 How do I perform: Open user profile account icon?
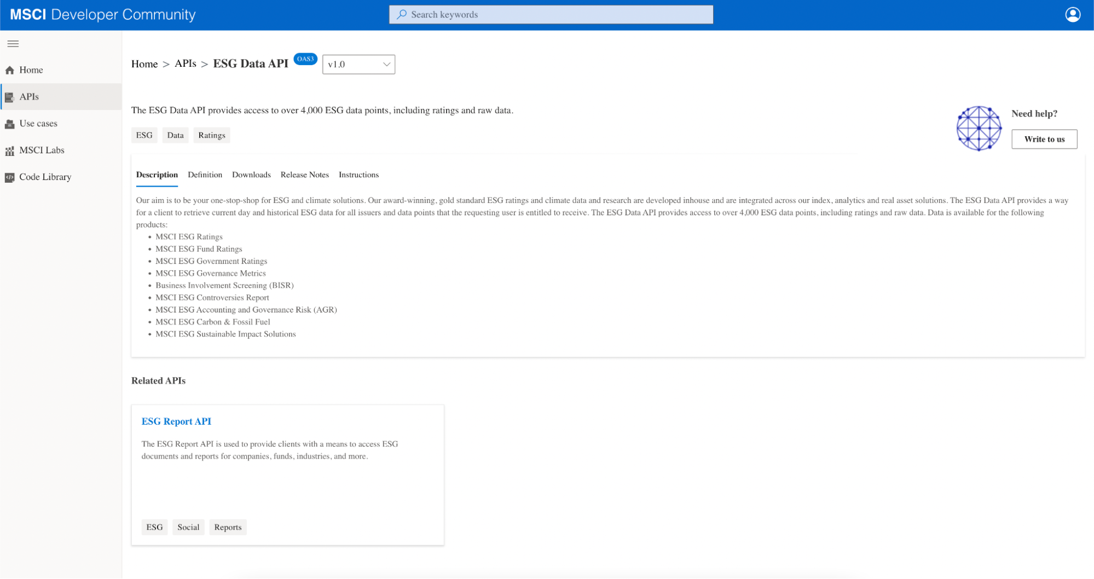coord(1073,15)
